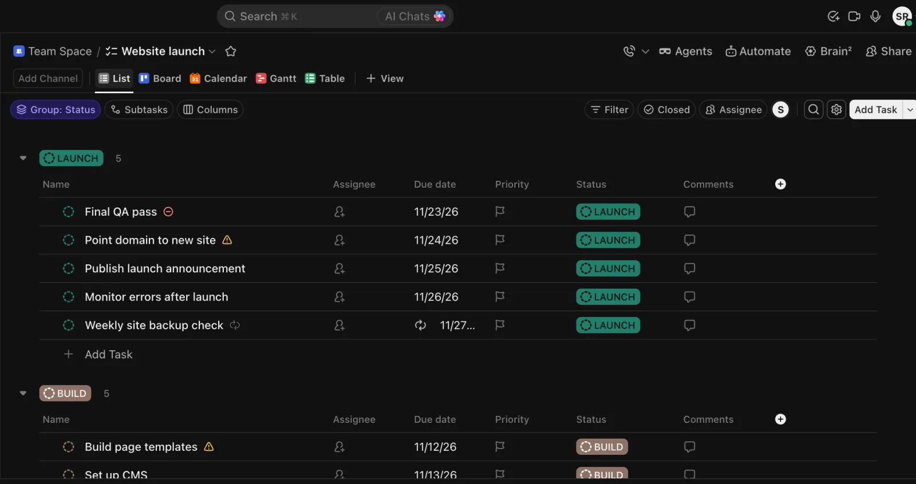The height and width of the screenshot is (484, 916).
Task: Open the call options chevron
Action: click(x=645, y=51)
